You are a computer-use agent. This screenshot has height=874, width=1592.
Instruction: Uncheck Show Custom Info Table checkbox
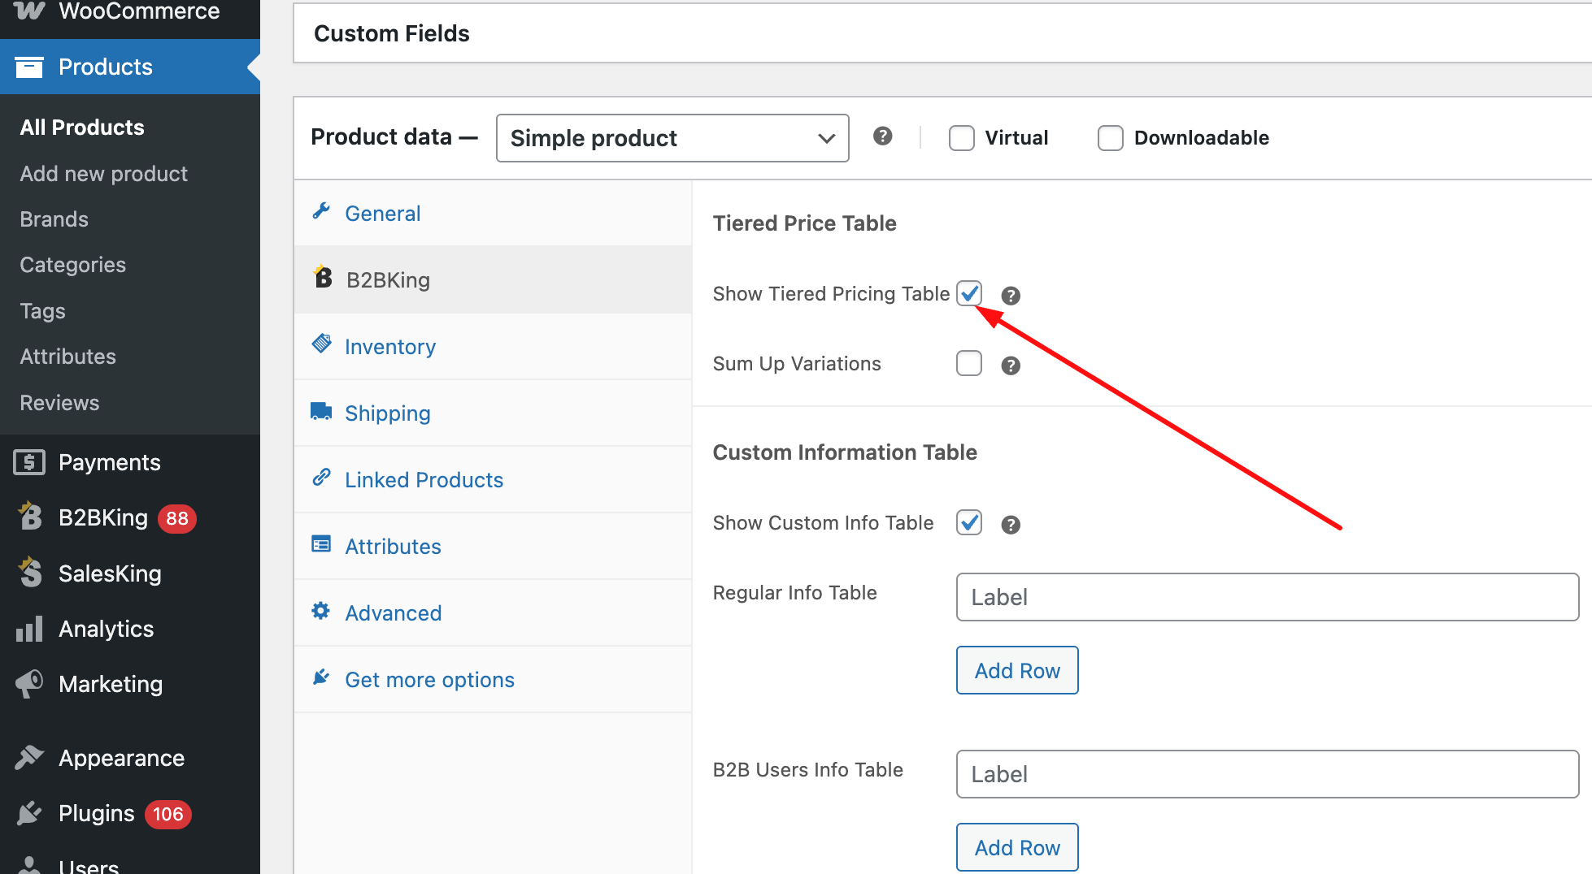coord(969,522)
